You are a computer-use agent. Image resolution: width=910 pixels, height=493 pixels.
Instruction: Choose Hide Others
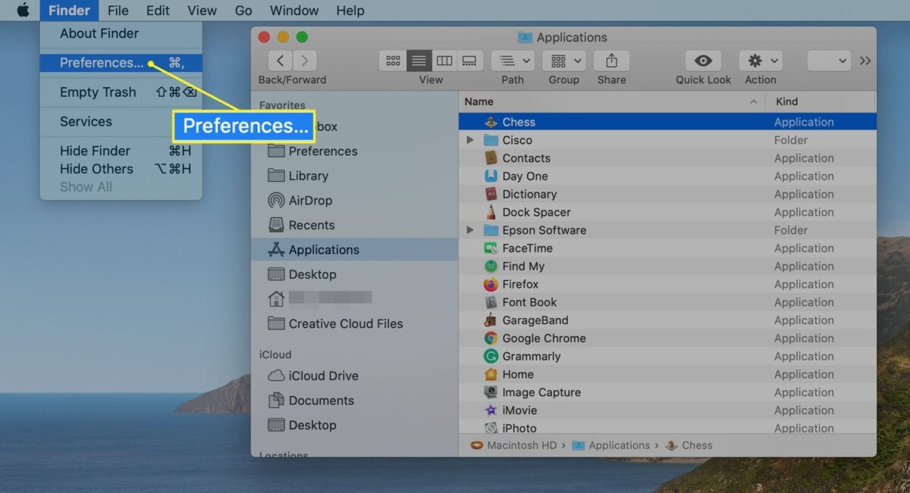(121, 169)
